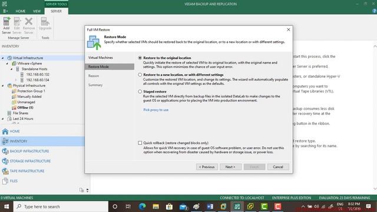Open TAPE INFRASTRUCTURE navigation view
The width and height of the screenshot is (377, 212).
point(42,171)
